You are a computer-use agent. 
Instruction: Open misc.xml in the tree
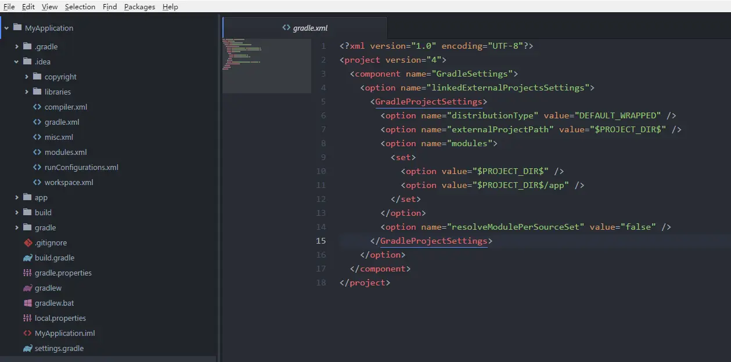pos(59,137)
